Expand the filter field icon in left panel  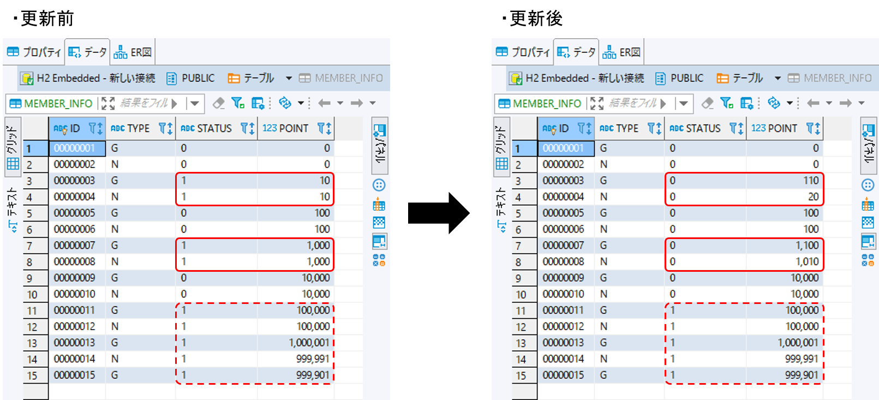(x=108, y=103)
